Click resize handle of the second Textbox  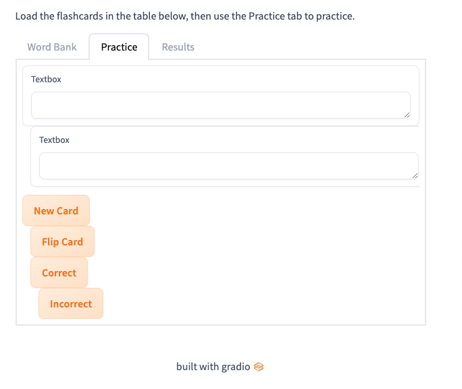click(x=415, y=175)
